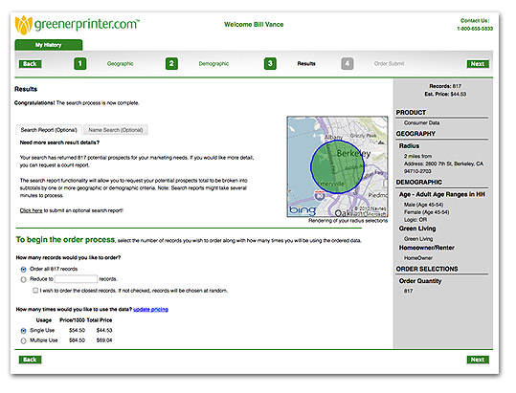Viewport: 516px width, 393px height.
Task: Focus the Reduce to records input field
Action: coord(76,279)
